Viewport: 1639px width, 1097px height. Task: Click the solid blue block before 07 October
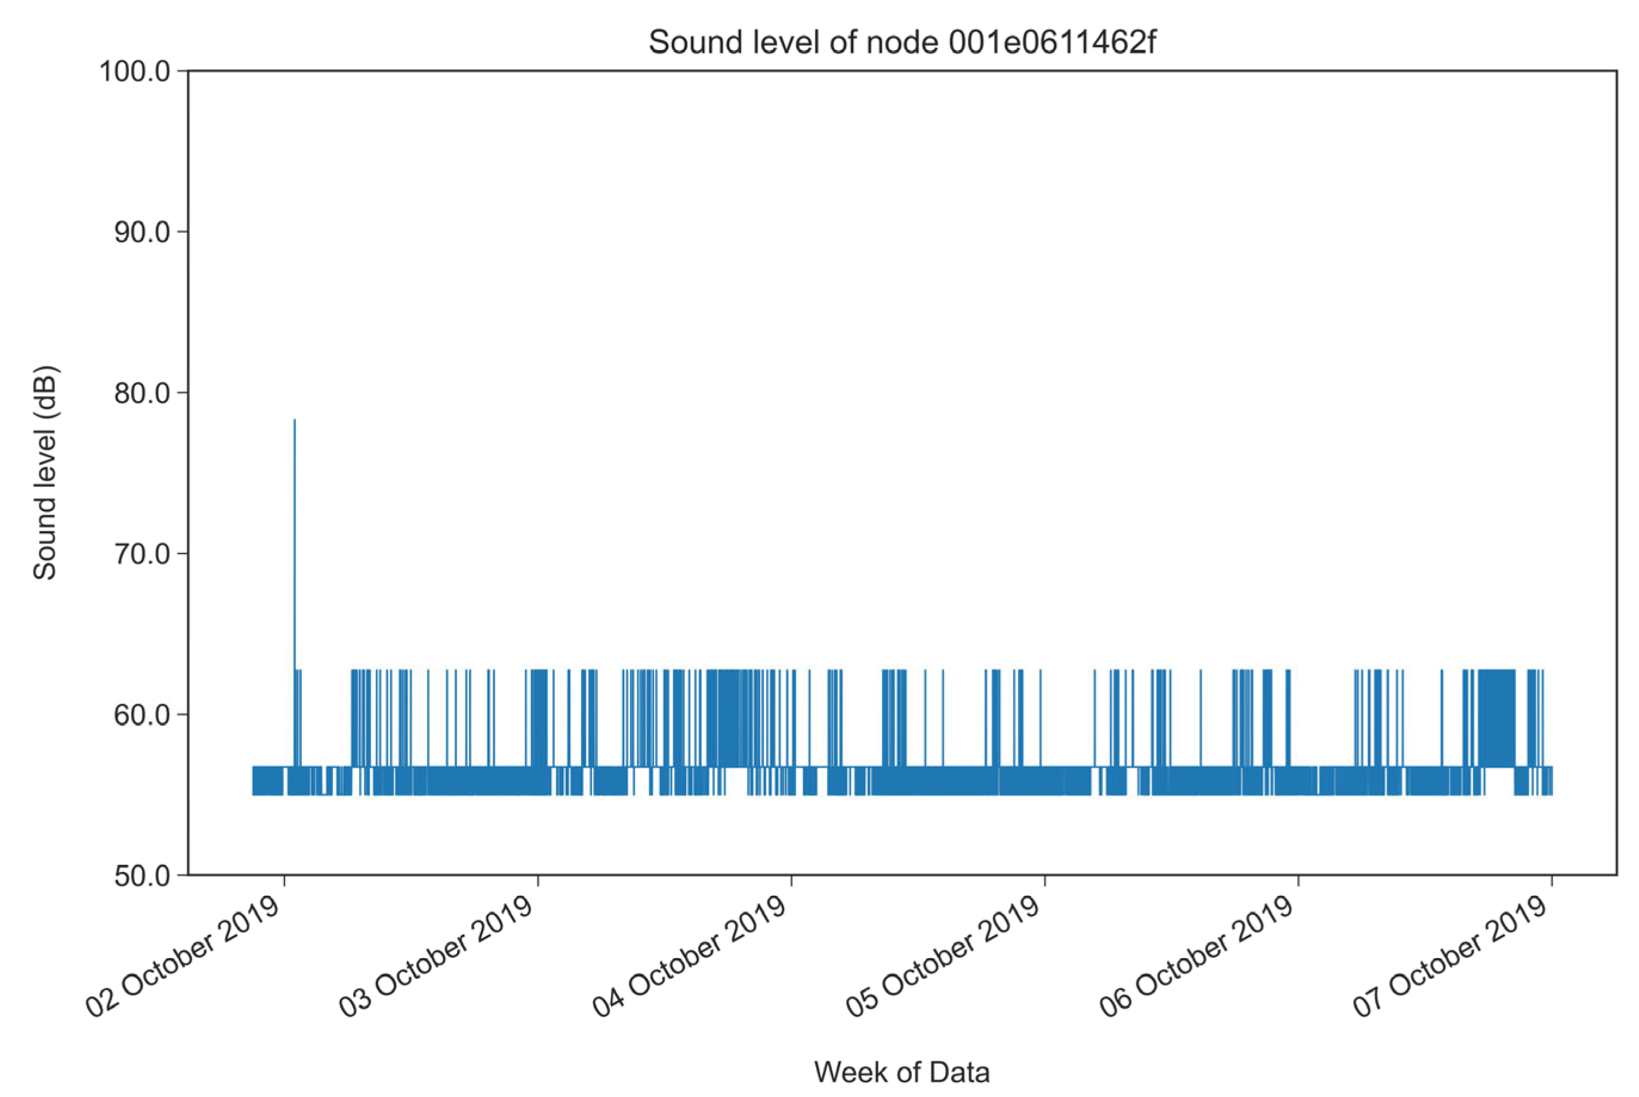[x=1496, y=717]
